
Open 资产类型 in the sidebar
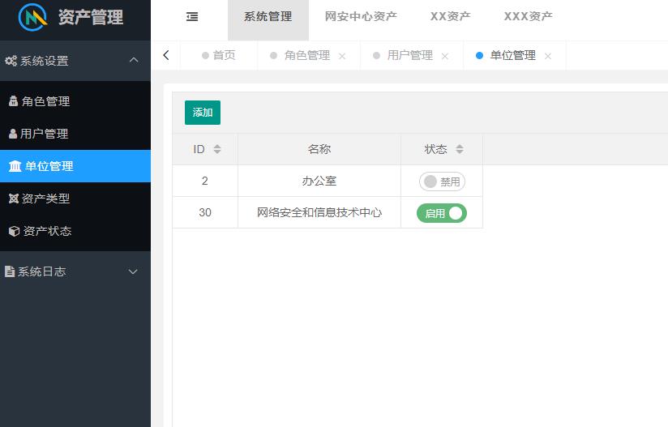(75, 199)
